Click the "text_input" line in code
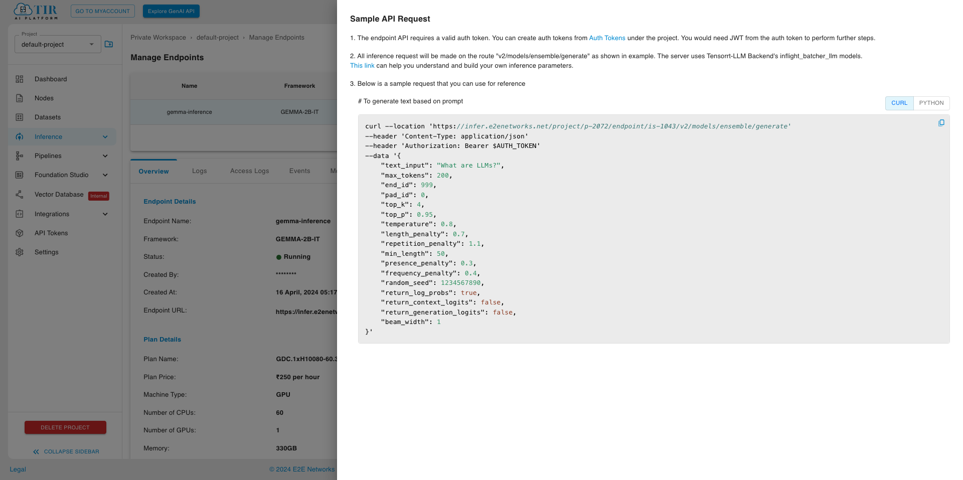The image size is (963, 480). (442, 166)
